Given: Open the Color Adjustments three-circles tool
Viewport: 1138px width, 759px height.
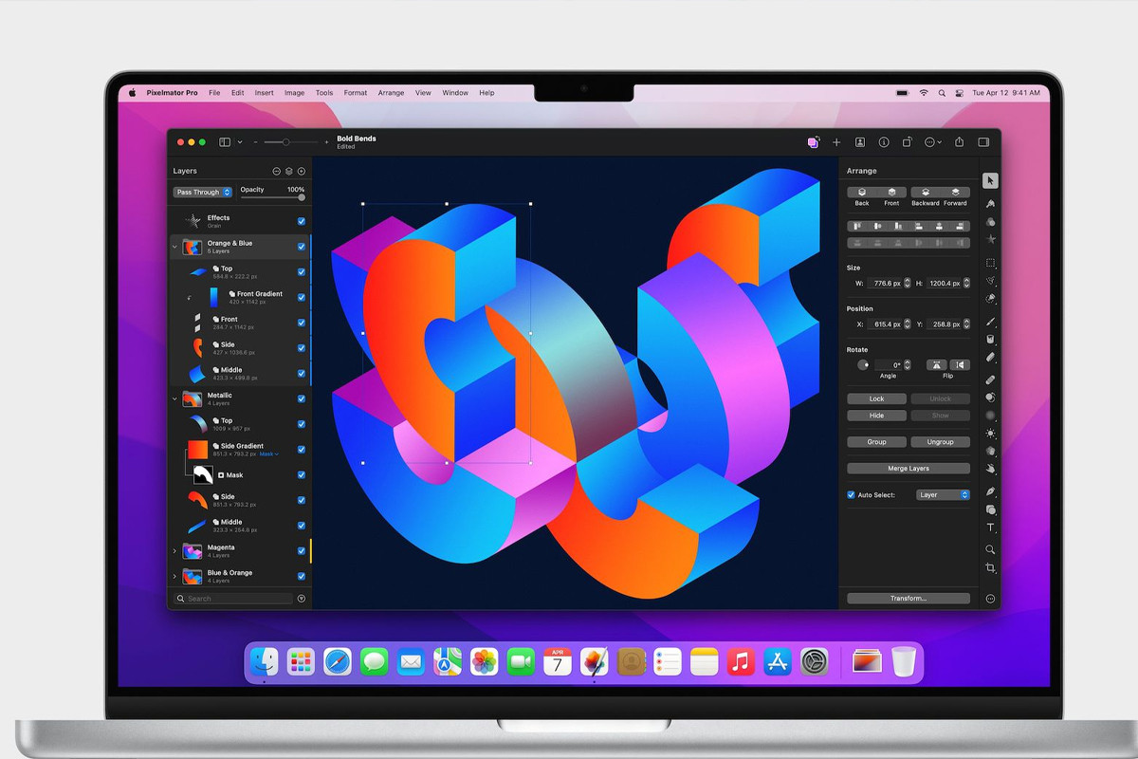Looking at the screenshot, I should [x=990, y=222].
